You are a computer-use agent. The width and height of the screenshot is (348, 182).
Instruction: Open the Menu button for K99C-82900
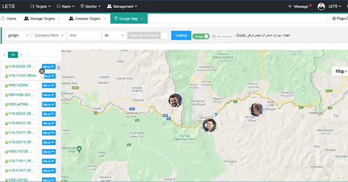[48, 85]
